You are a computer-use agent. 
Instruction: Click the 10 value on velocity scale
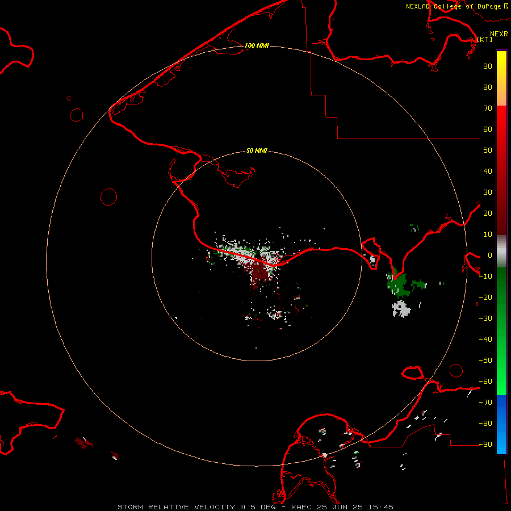click(488, 234)
